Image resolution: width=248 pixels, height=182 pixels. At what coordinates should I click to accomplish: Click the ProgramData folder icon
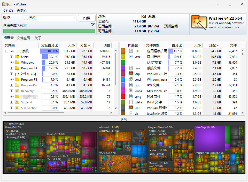[17, 85]
